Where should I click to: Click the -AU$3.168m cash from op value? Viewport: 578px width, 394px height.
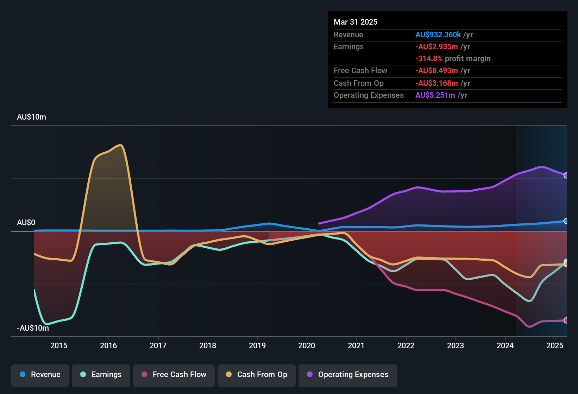437,83
